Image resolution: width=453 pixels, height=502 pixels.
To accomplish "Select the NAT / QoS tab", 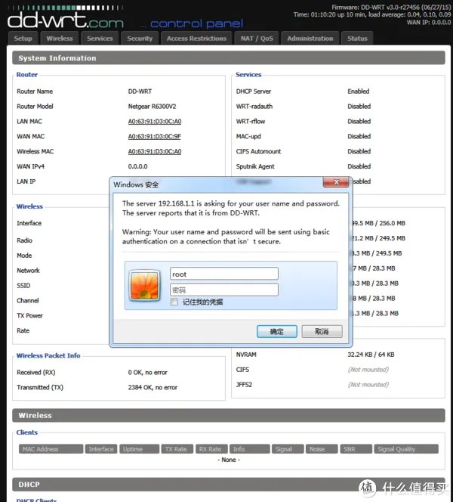I will tap(257, 39).
